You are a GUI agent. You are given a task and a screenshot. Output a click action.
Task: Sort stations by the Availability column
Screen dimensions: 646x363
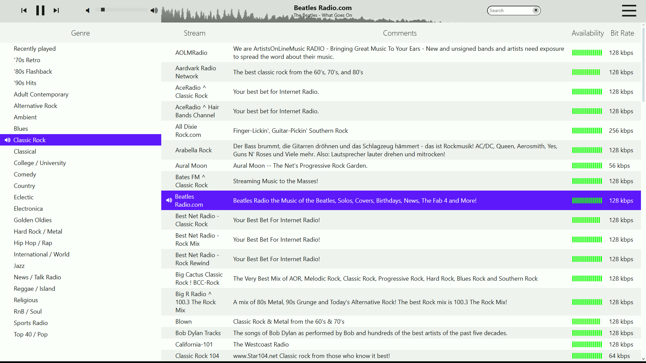click(587, 33)
